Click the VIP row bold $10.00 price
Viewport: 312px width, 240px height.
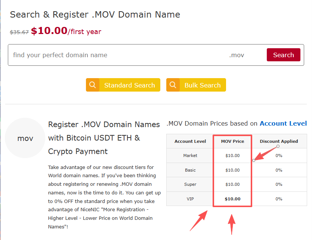[x=232, y=199]
